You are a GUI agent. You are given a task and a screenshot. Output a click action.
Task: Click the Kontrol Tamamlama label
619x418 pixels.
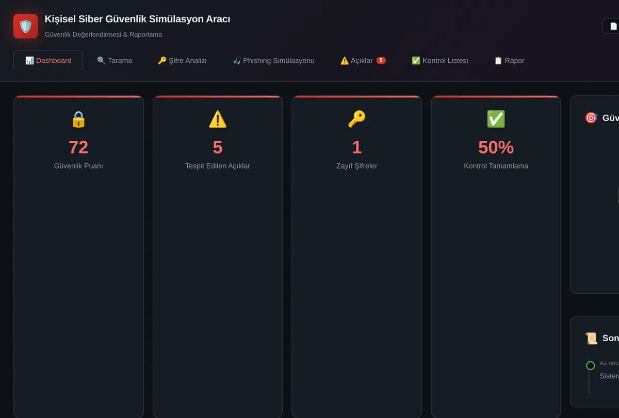click(x=496, y=166)
